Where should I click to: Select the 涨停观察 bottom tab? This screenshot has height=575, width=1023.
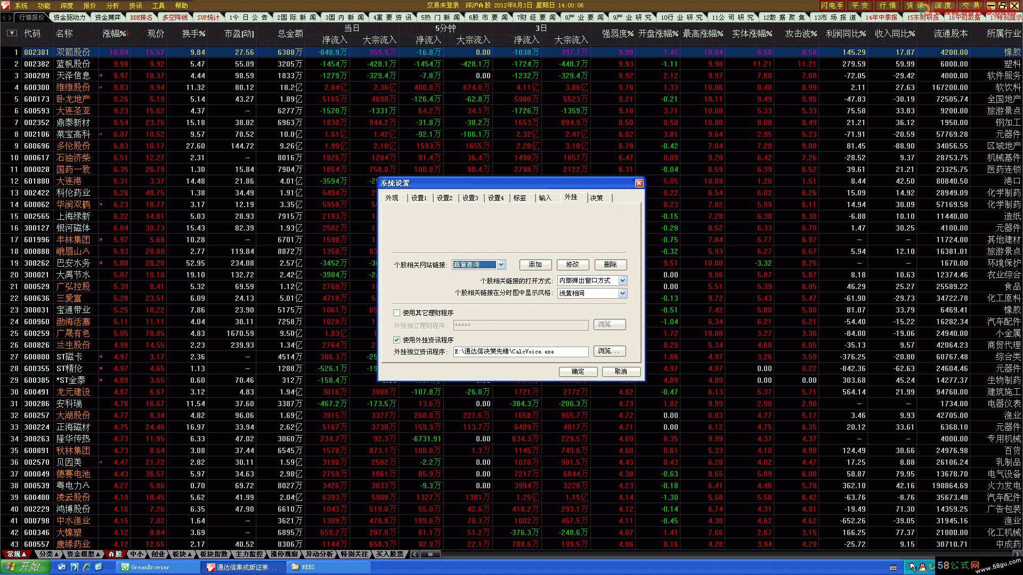284,554
